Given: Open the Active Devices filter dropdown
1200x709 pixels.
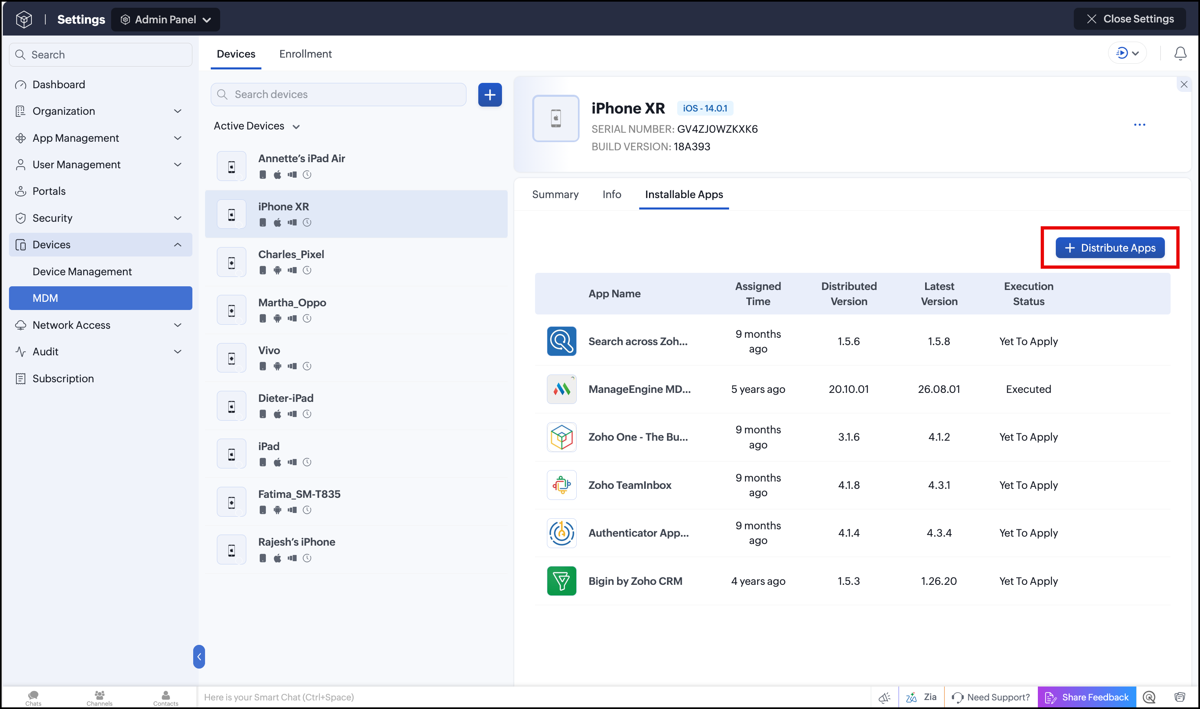Looking at the screenshot, I should (257, 126).
